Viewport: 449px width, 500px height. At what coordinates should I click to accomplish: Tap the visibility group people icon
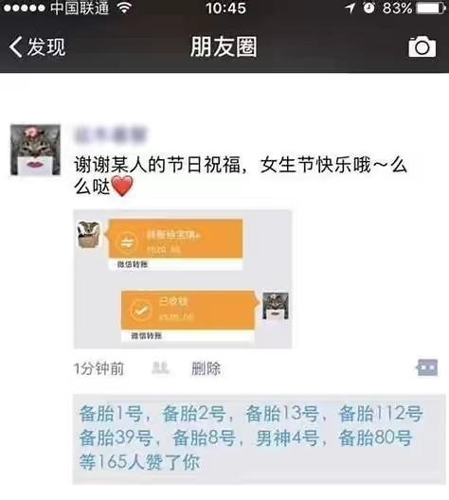(160, 368)
